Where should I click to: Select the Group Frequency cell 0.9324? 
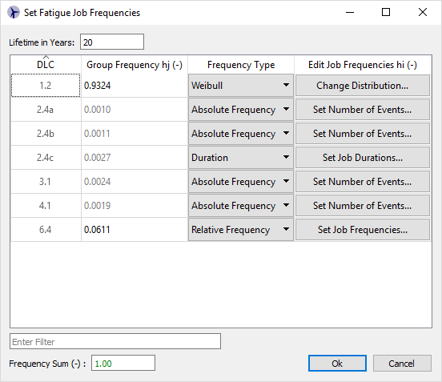click(x=135, y=86)
